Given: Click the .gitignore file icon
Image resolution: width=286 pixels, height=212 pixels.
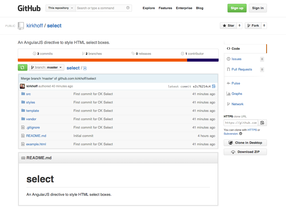Looking at the screenshot, I should click(23, 127).
